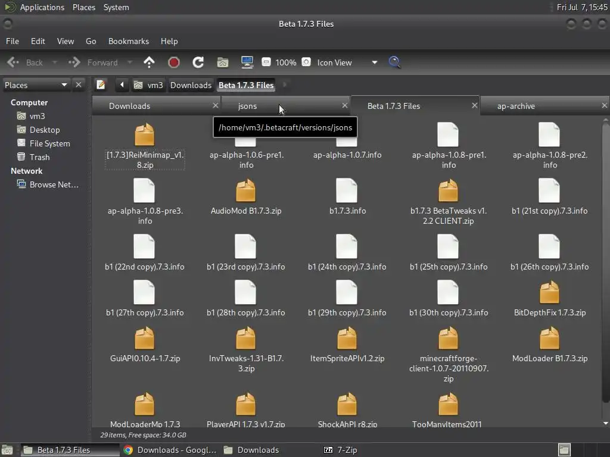This screenshot has width=610, height=457.
Task: Go up to the parent folder
Action: 149,62
